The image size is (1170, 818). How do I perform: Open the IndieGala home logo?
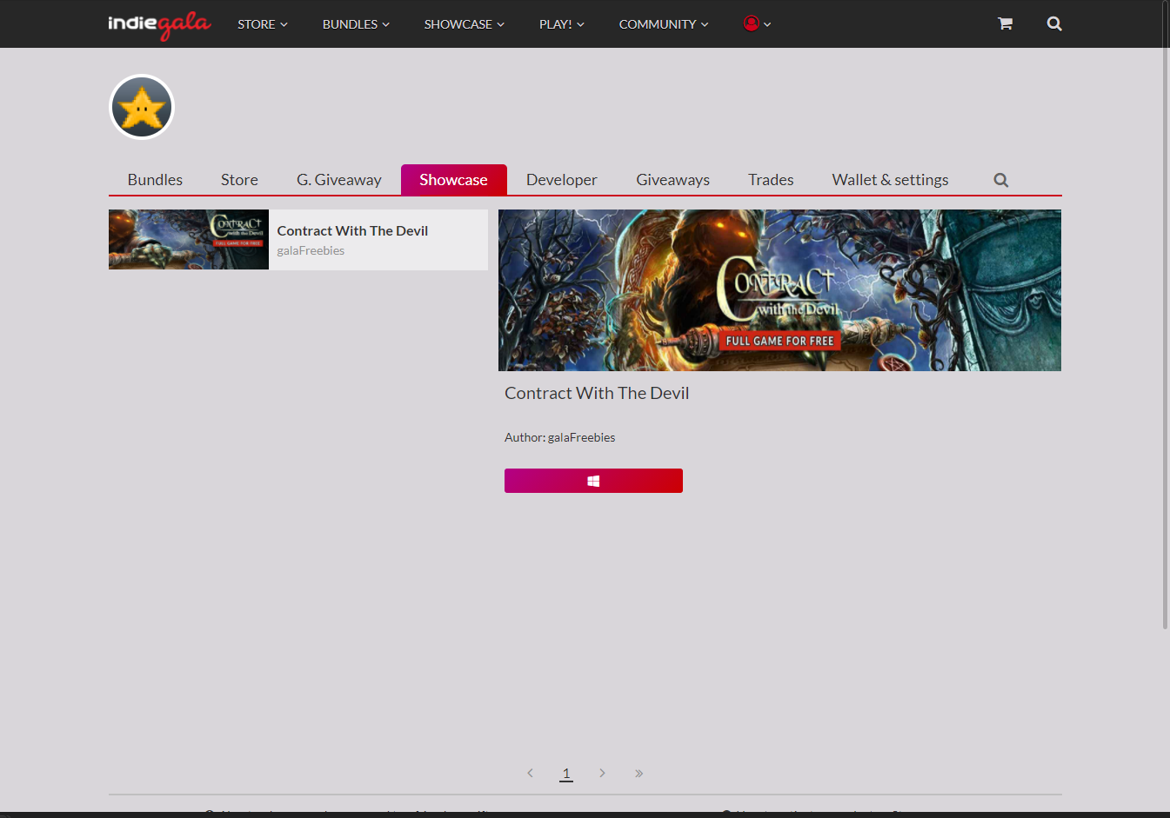coord(159,24)
